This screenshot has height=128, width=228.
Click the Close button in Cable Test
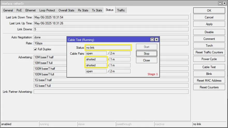[146, 60]
